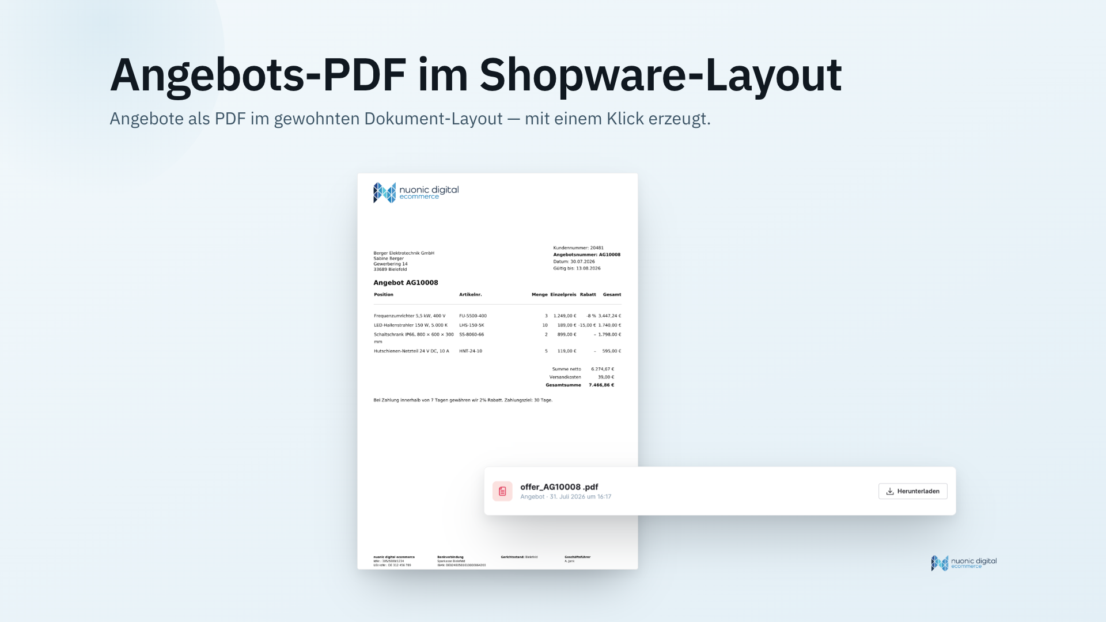
Task: Select item 'Hutschienen-Netzteil 24 V DC, 10 A'
Action: coord(411,351)
